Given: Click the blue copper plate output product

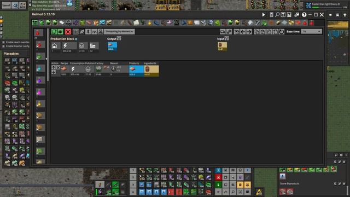Looking at the screenshot, I should (x=112, y=46).
